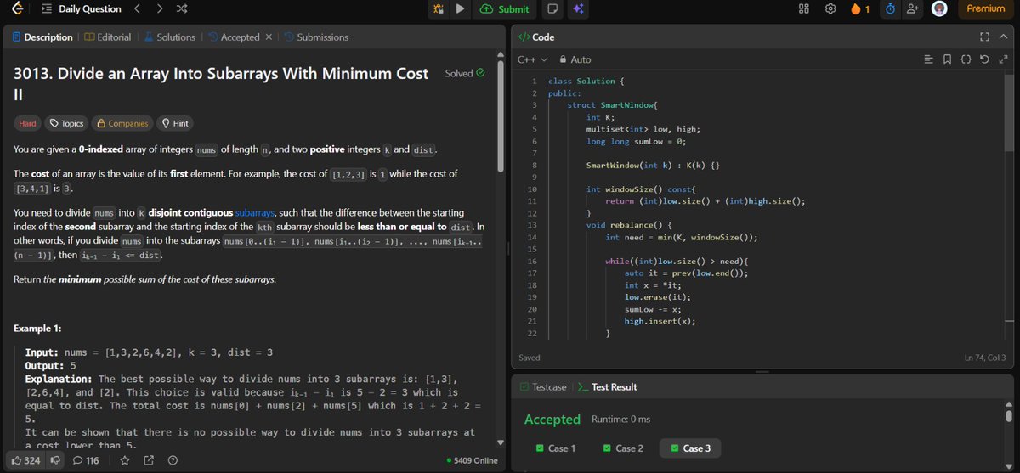This screenshot has width=1020, height=473.
Task: Open the C++ language dropdown
Action: (532, 59)
